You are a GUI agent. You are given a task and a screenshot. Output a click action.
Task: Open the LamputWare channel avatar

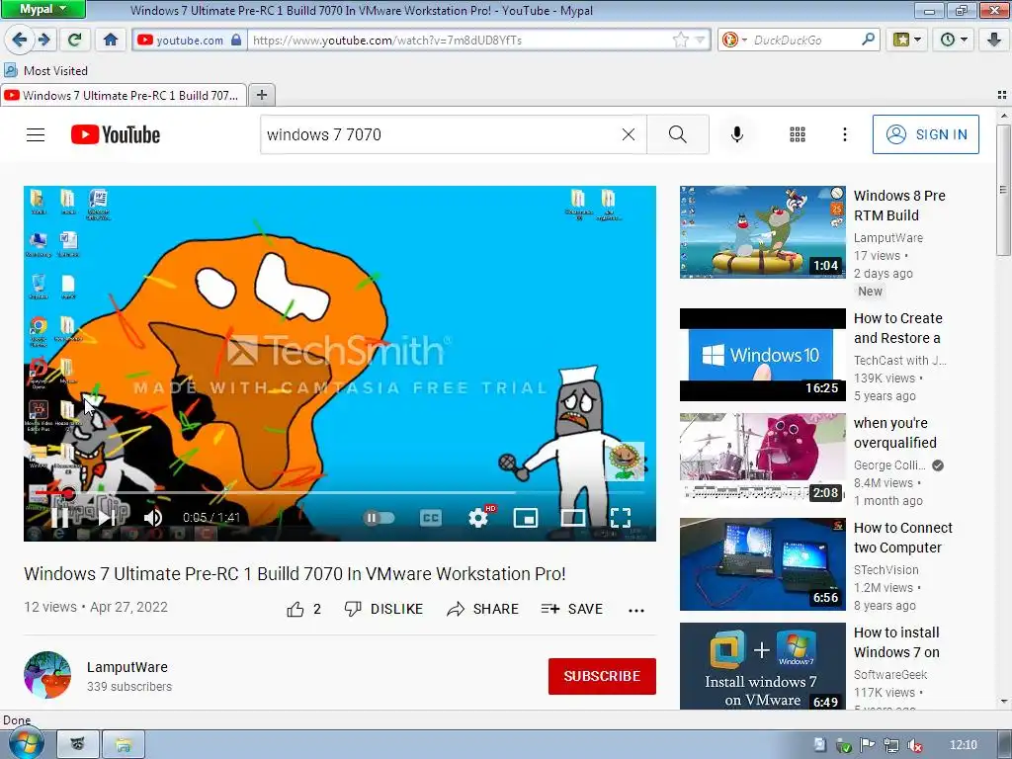point(47,675)
